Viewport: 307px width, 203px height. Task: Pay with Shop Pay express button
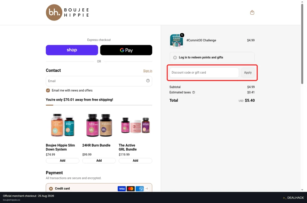point(72,50)
